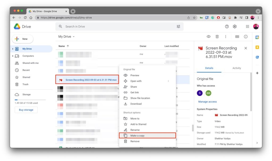The image size is (272, 161).
Task: Click the purple S user avatar
Action: 200,93
